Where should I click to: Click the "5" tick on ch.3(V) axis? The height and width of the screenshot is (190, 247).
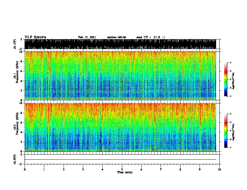coord(21,155)
